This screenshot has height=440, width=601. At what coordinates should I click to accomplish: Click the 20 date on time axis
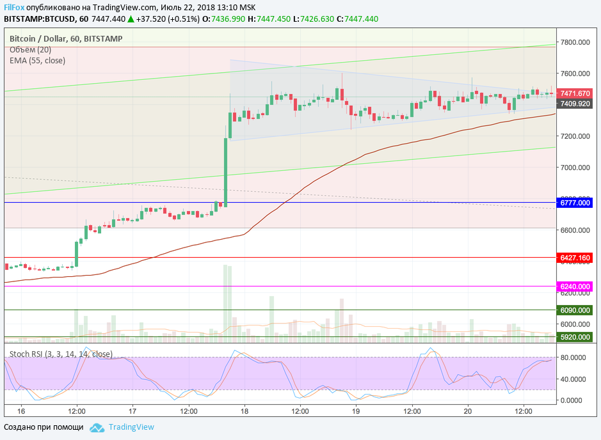click(467, 410)
